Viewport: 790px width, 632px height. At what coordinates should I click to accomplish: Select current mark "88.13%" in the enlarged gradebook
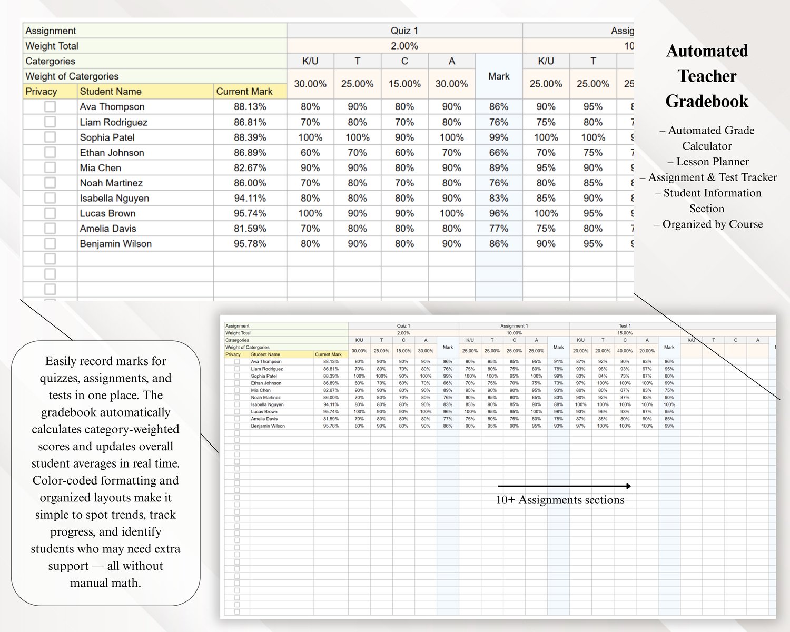(x=250, y=106)
